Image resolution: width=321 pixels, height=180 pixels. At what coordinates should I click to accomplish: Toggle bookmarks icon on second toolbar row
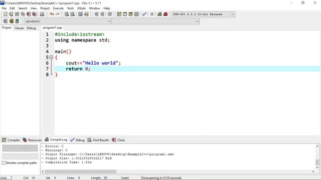11,21
